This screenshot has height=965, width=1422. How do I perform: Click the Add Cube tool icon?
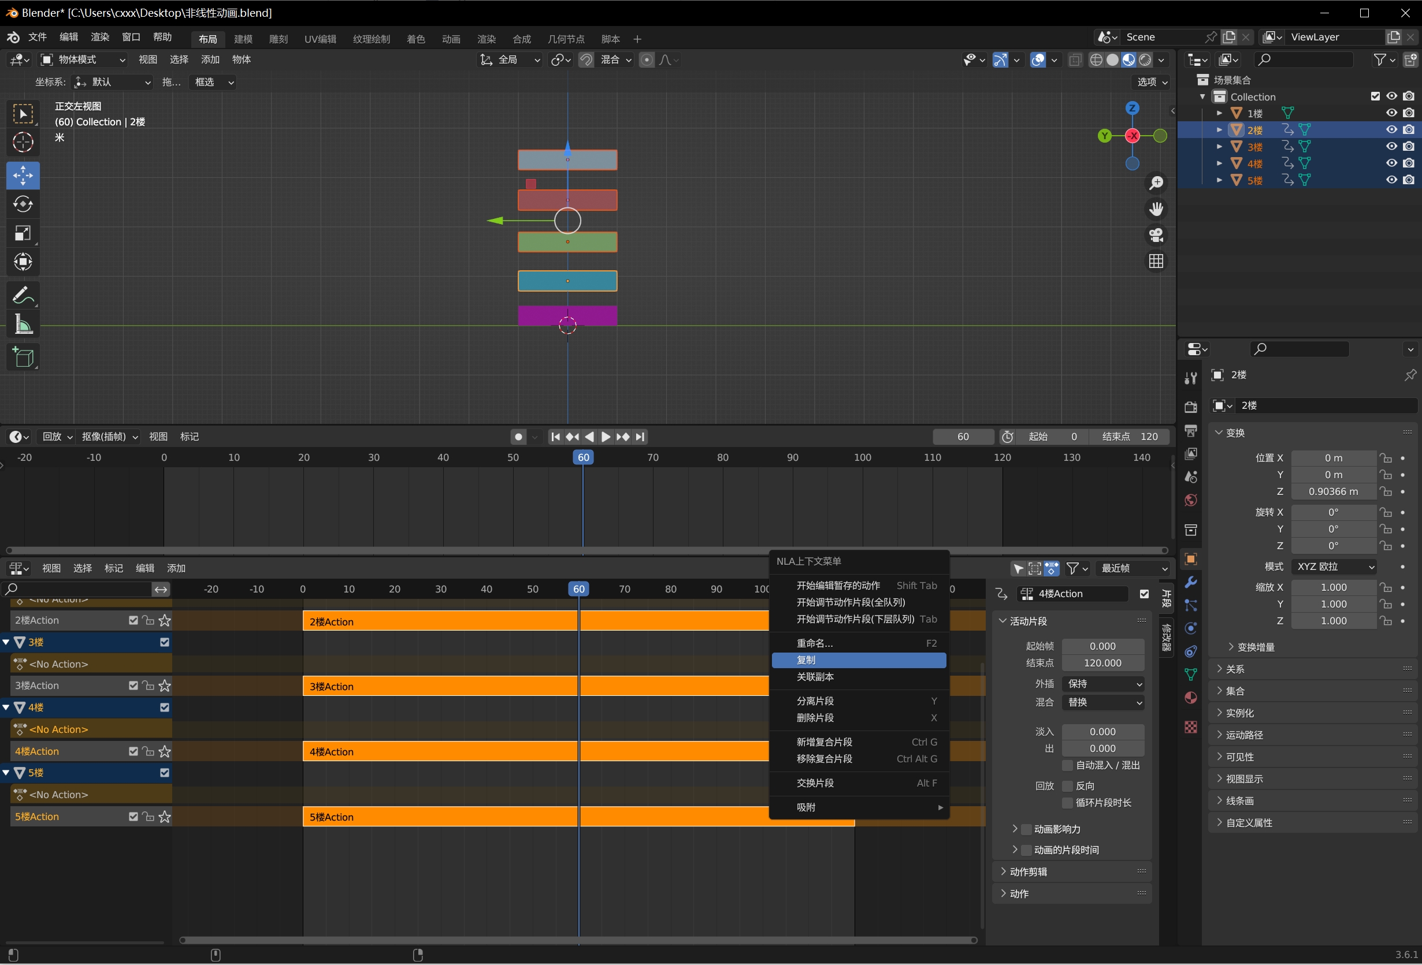click(x=23, y=357)
